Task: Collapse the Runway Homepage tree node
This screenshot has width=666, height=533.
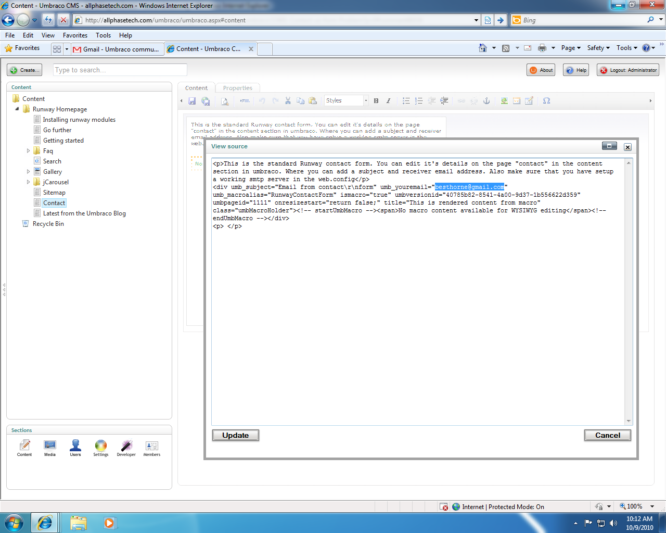Action: [17, 109]
